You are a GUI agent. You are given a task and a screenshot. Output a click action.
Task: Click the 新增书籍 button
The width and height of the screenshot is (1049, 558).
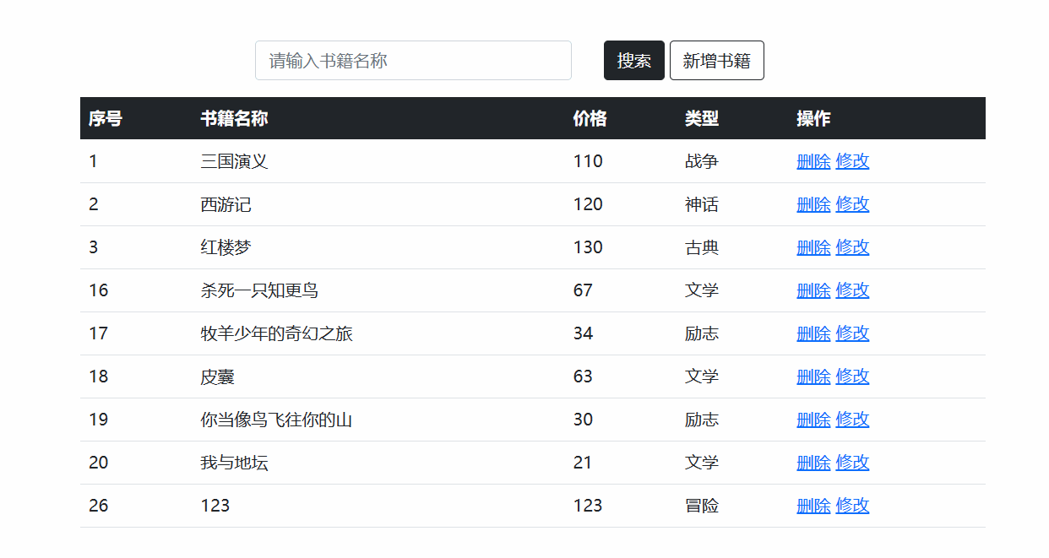point(717,61)
